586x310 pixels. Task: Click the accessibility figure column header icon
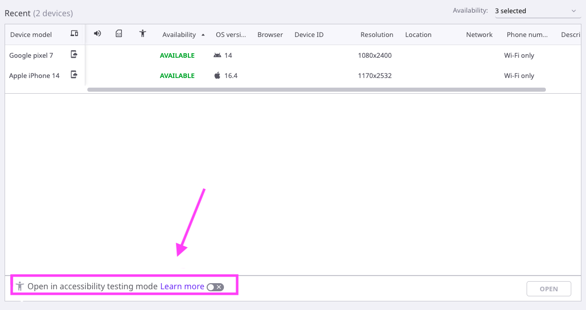point(143,34)
